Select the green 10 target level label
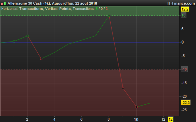Viewport: 196px width, 122px height. pyautogui.click(x=183, y=15)
